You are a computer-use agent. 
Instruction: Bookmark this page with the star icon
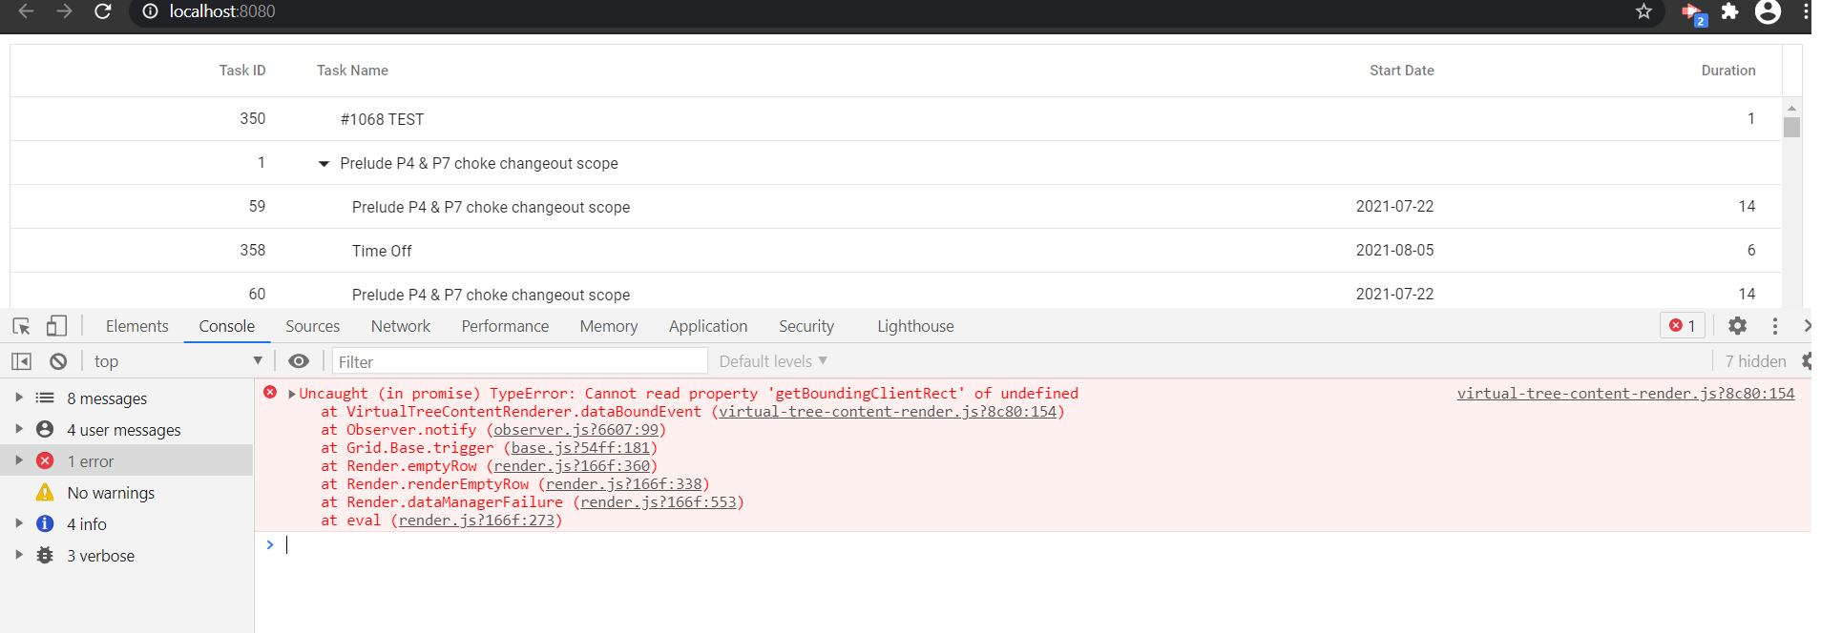[x=1643, y=11]
